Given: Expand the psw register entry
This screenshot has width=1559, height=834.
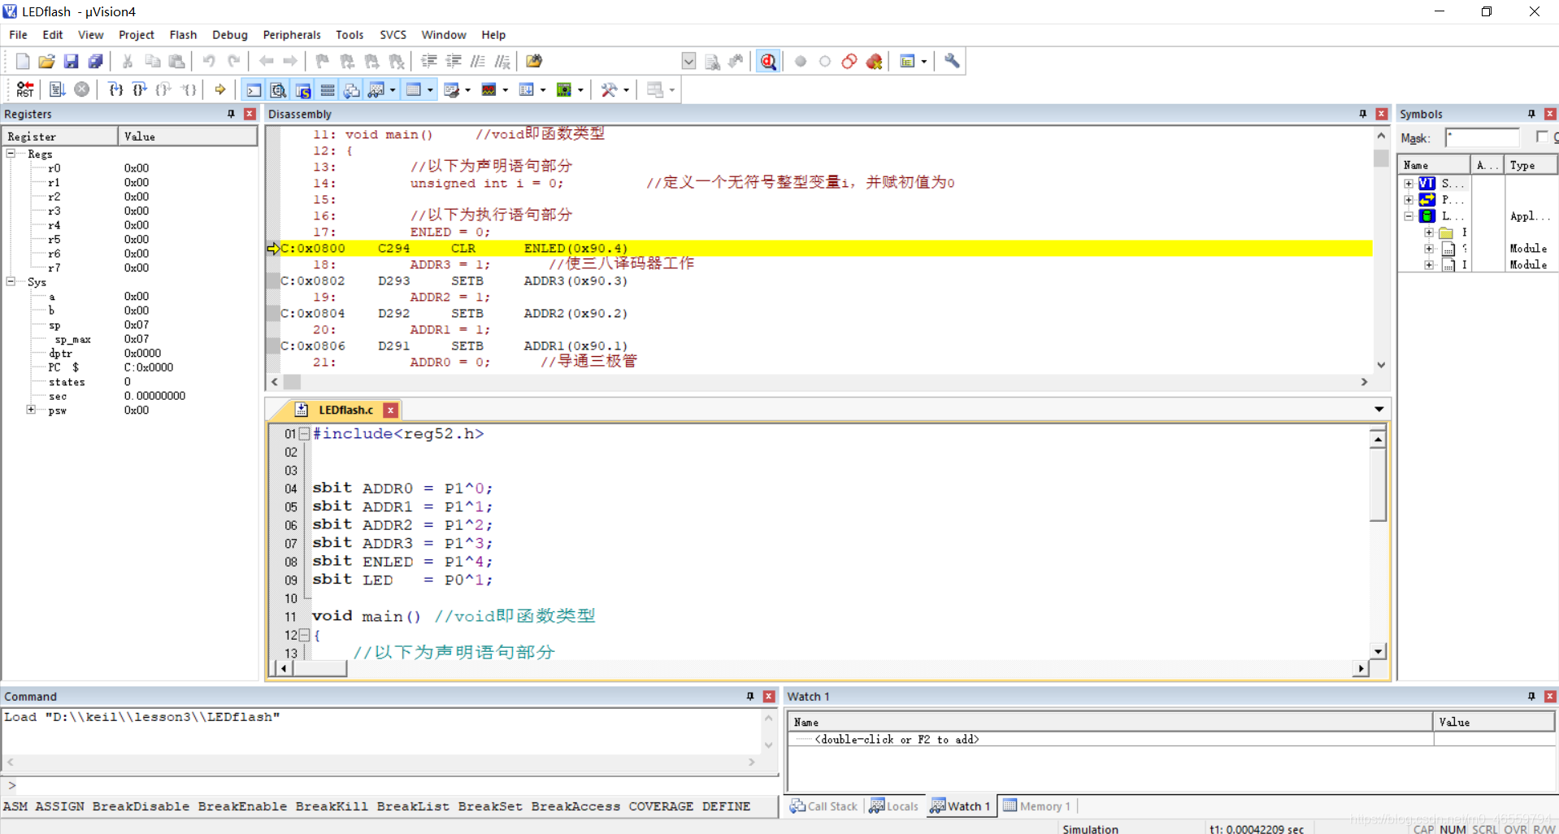Looking at the screenshot, I should pyautogui.click(x=31, y=410).
